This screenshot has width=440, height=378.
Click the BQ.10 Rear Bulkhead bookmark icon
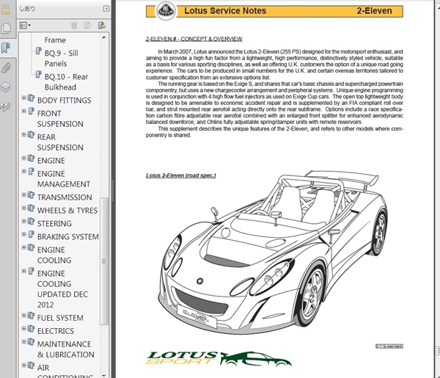pyautogui.click(x=38, y=74)
